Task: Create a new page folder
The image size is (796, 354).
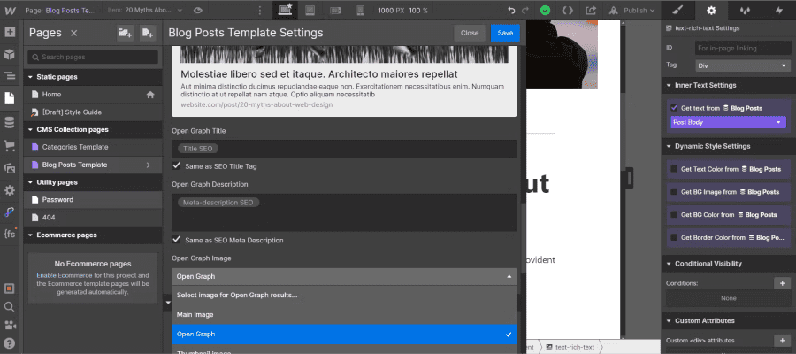Action: tap(125, 33)
